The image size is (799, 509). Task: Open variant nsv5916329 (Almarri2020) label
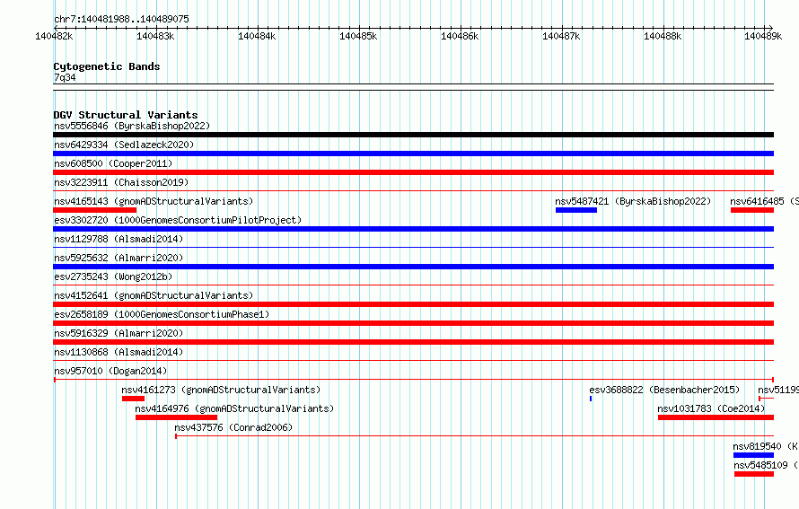pyautogui.click(x=119, y=333)
